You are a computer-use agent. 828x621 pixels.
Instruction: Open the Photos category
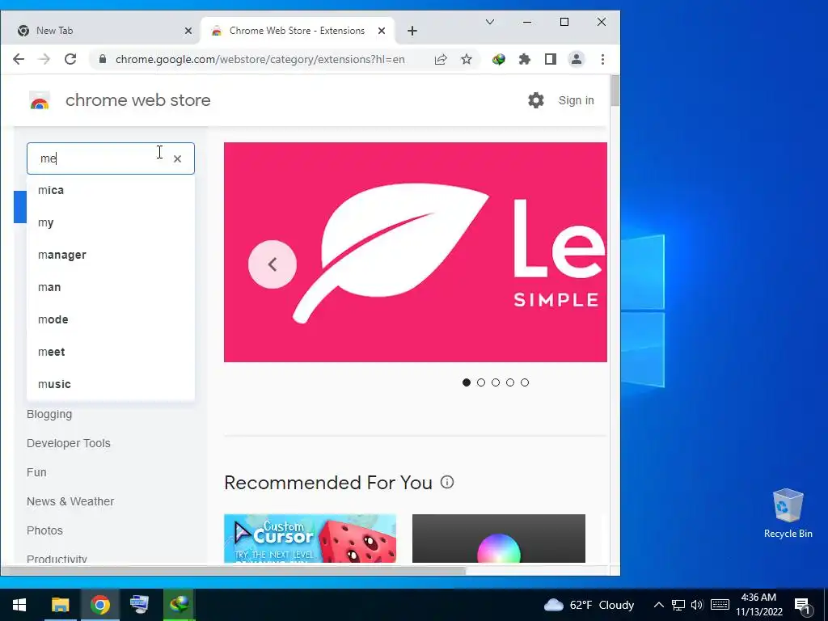coord(45,530)
